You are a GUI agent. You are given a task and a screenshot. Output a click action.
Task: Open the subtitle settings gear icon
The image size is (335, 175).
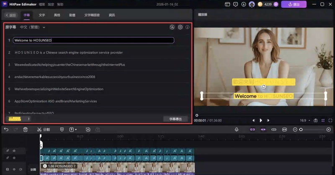(180, 27)
